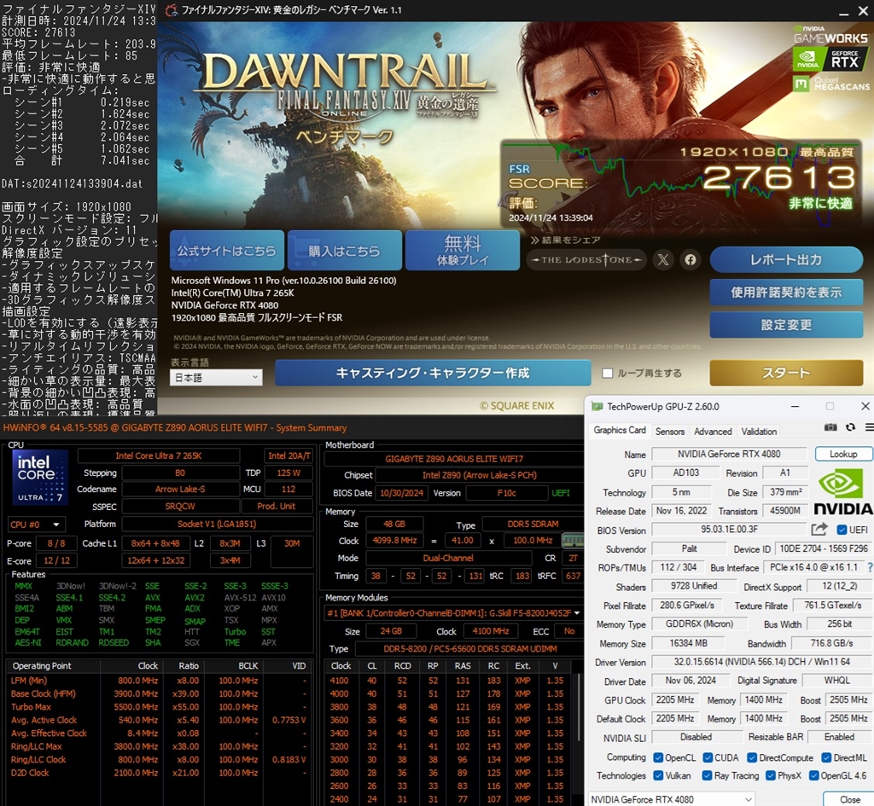Share the benchmark result on Facebook
Screen dimensions: 874x806
click(690, 259)
